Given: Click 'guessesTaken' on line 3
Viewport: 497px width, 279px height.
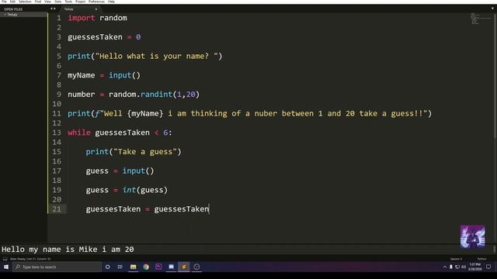Looking at the screenshot, I should (x=95, y=37).
